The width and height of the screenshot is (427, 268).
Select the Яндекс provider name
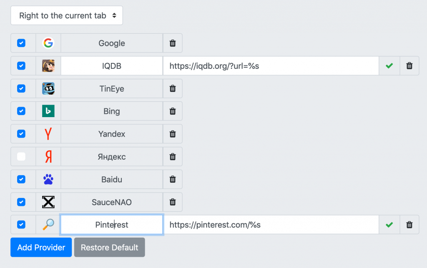[112, 156]
